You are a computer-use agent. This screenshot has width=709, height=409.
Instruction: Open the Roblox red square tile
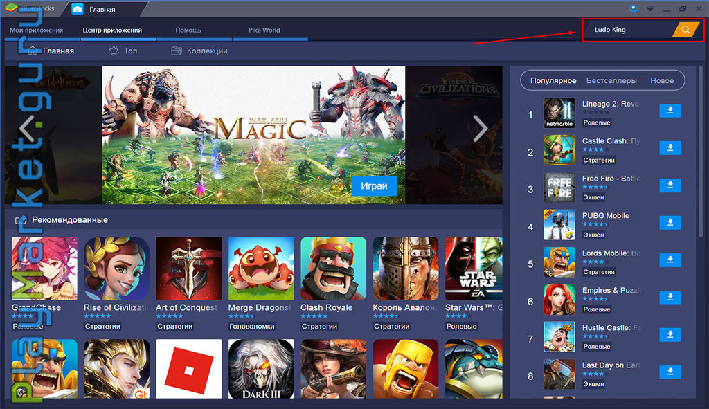(x=189, y=369)
